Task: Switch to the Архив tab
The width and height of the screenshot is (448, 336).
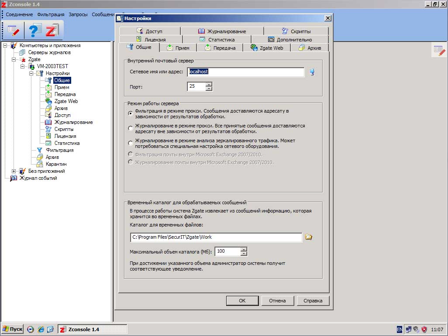Action: pos(310,48)
